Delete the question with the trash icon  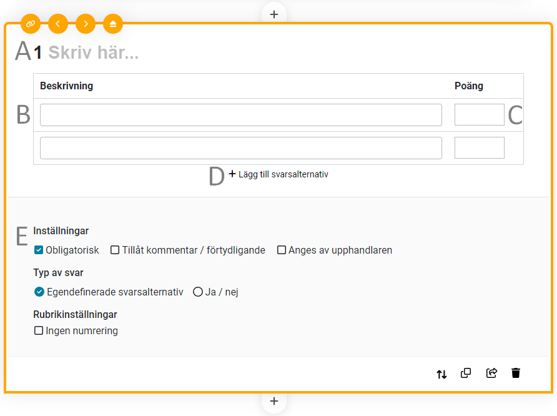(516, 374)
